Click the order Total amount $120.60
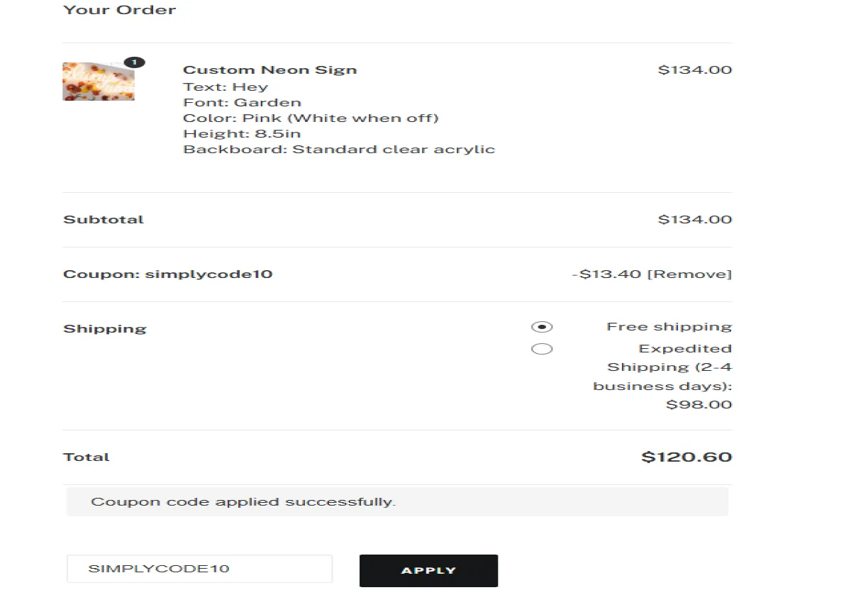The image size is (851, 612). 686,457
